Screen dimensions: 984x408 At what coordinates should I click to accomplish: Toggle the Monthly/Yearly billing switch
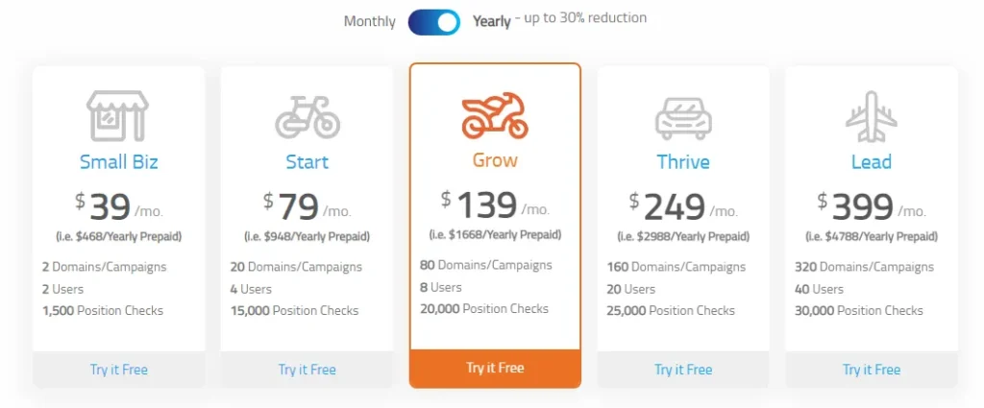click(434, 22)
